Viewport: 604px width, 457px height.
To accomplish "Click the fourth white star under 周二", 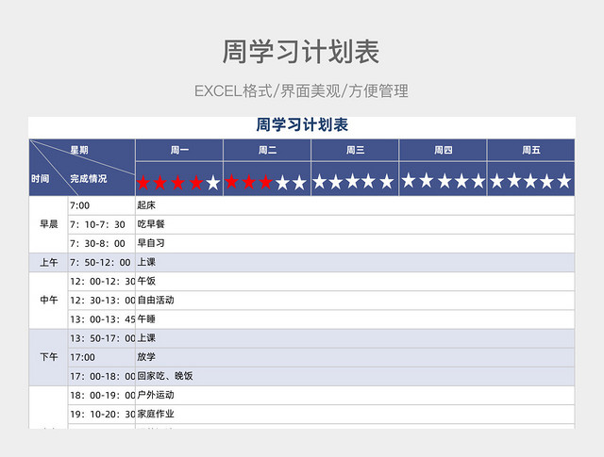I will 282,183.
